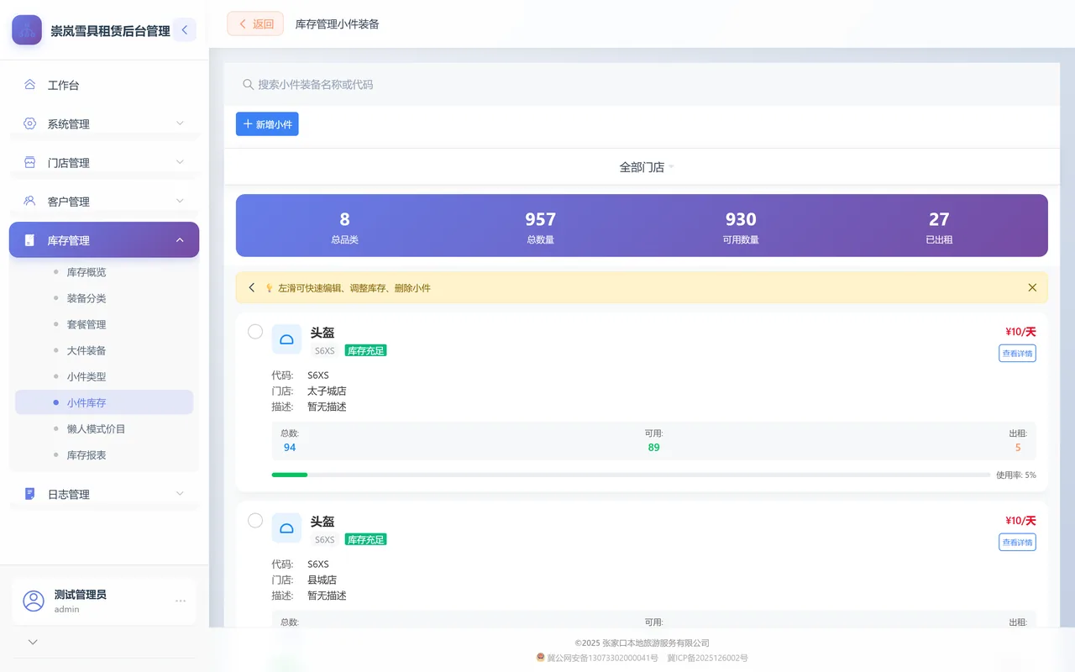Image resolution: width=1075 pixels, height=672 pixels.
Task: Click the police badge icon in footer
Action: tap(541, 658)
